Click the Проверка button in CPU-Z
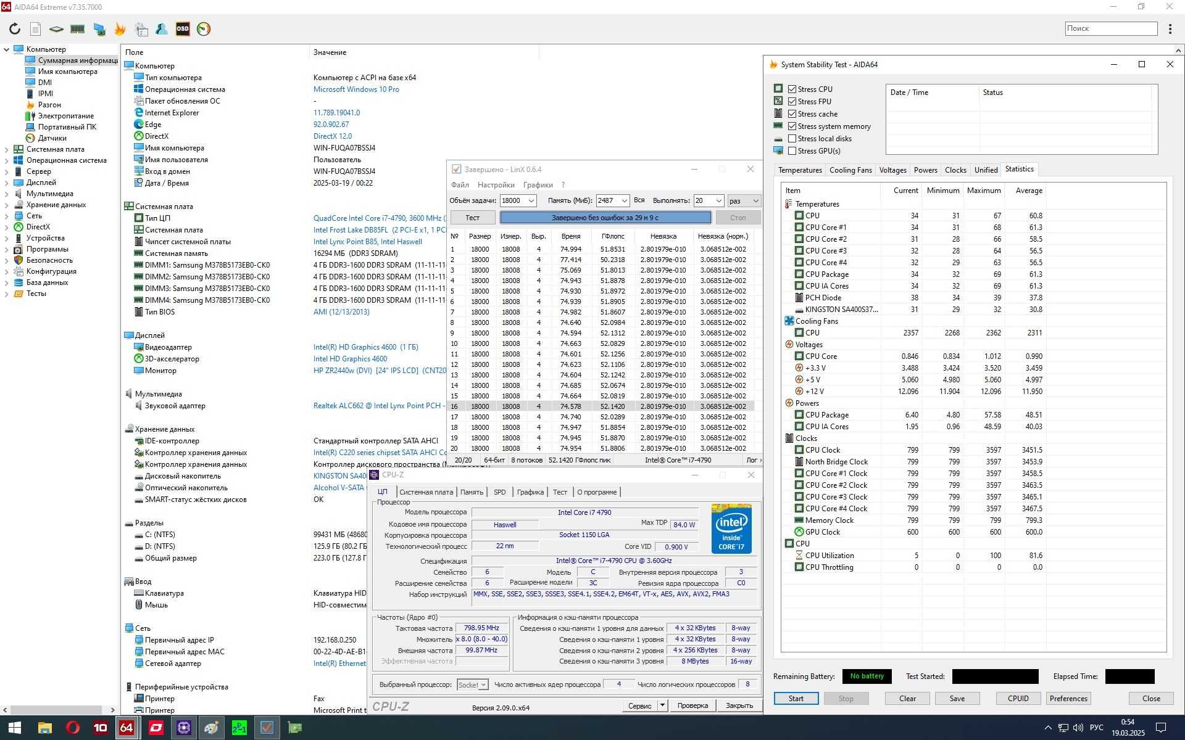The image size is (1185, 740). click(692, 705)
